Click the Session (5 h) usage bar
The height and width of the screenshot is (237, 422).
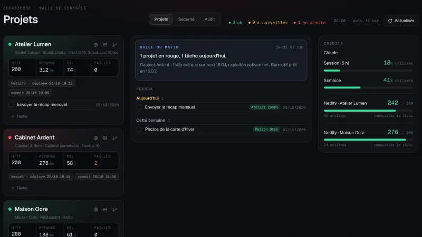pos(368,71)
